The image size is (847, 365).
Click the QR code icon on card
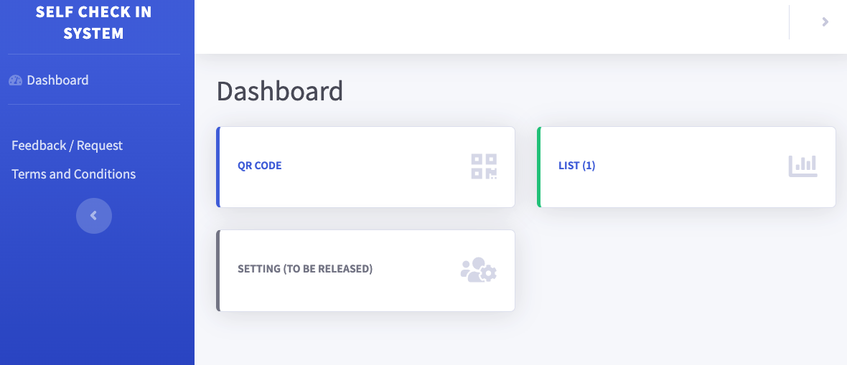point(484,166)
